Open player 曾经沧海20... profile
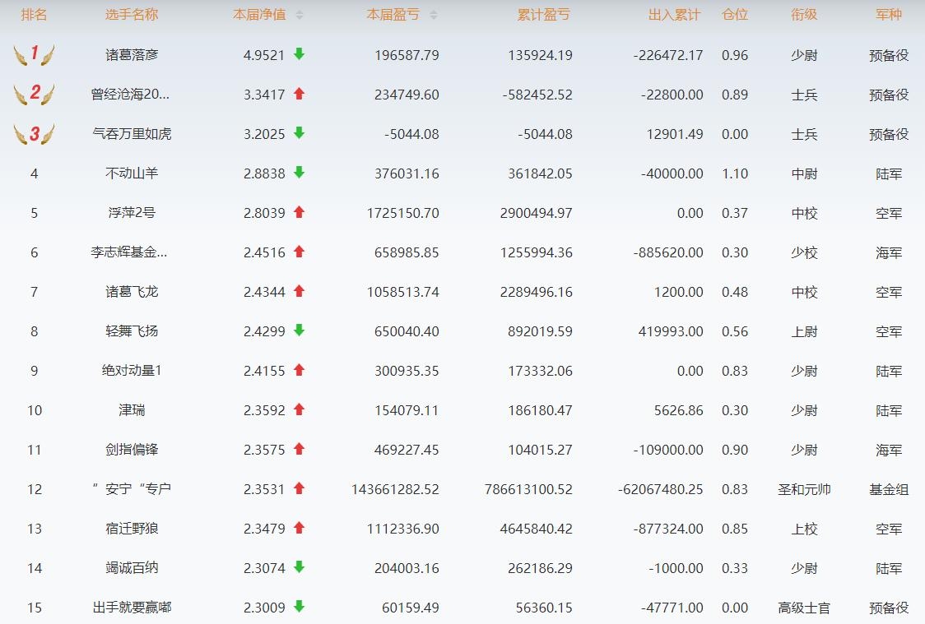This screenshot has height=624, width=925. coord(132,95)
